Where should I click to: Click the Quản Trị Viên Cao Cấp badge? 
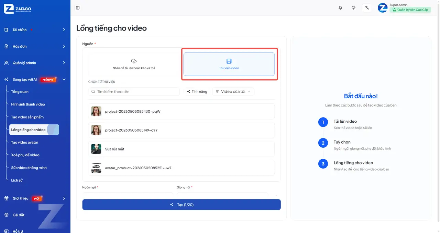tap(410, 10)
